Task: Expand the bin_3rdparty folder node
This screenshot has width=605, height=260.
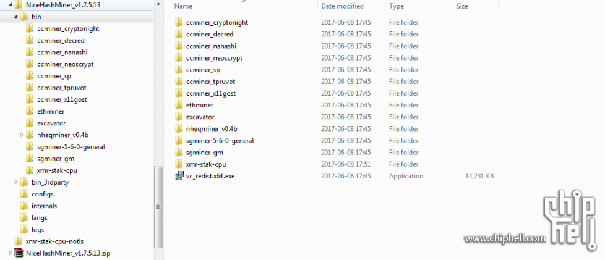Action: (16, 182)
